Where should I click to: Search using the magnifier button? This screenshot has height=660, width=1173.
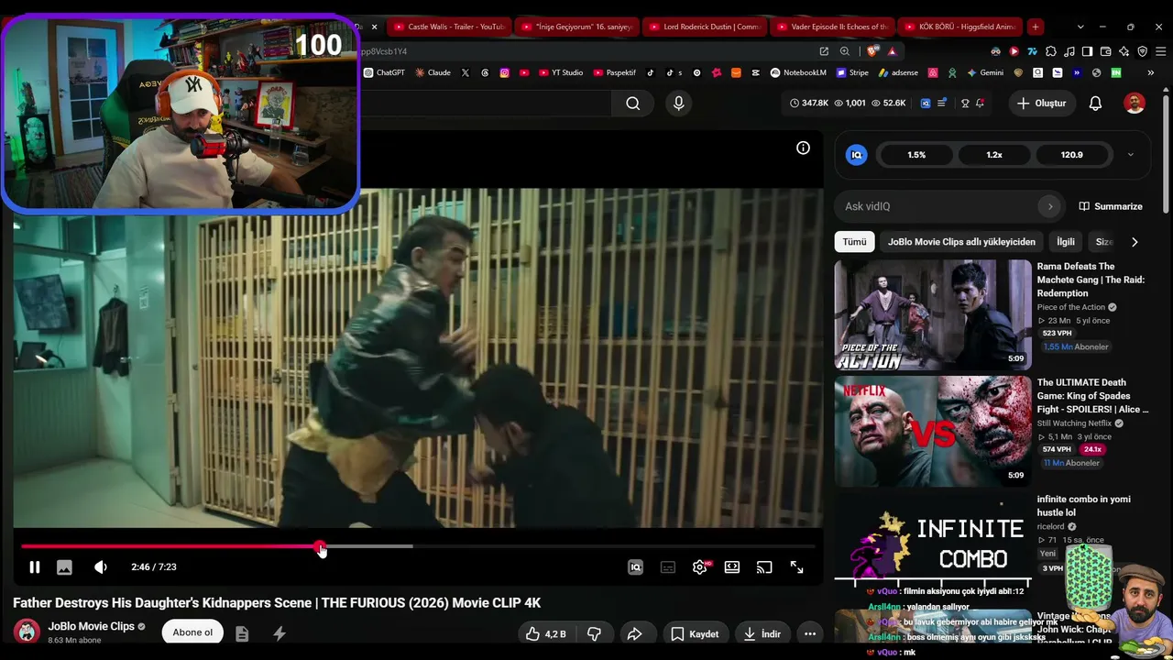tap(633, 104)
